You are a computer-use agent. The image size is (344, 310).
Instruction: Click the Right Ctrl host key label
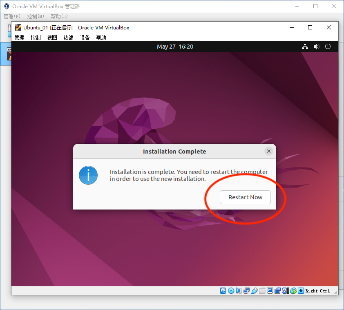[x=317, y=291]
